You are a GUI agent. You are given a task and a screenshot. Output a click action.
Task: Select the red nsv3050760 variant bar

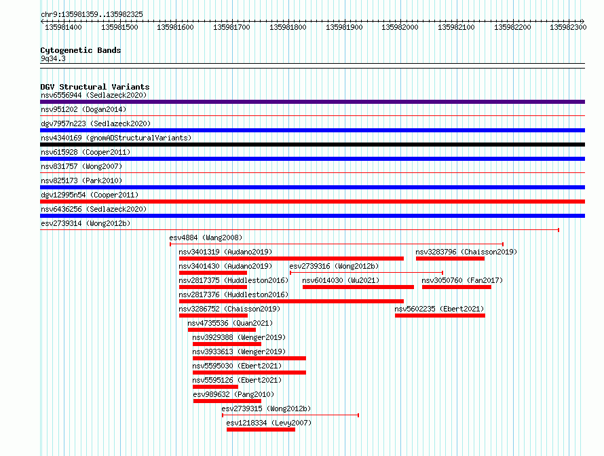pos(457,287)
